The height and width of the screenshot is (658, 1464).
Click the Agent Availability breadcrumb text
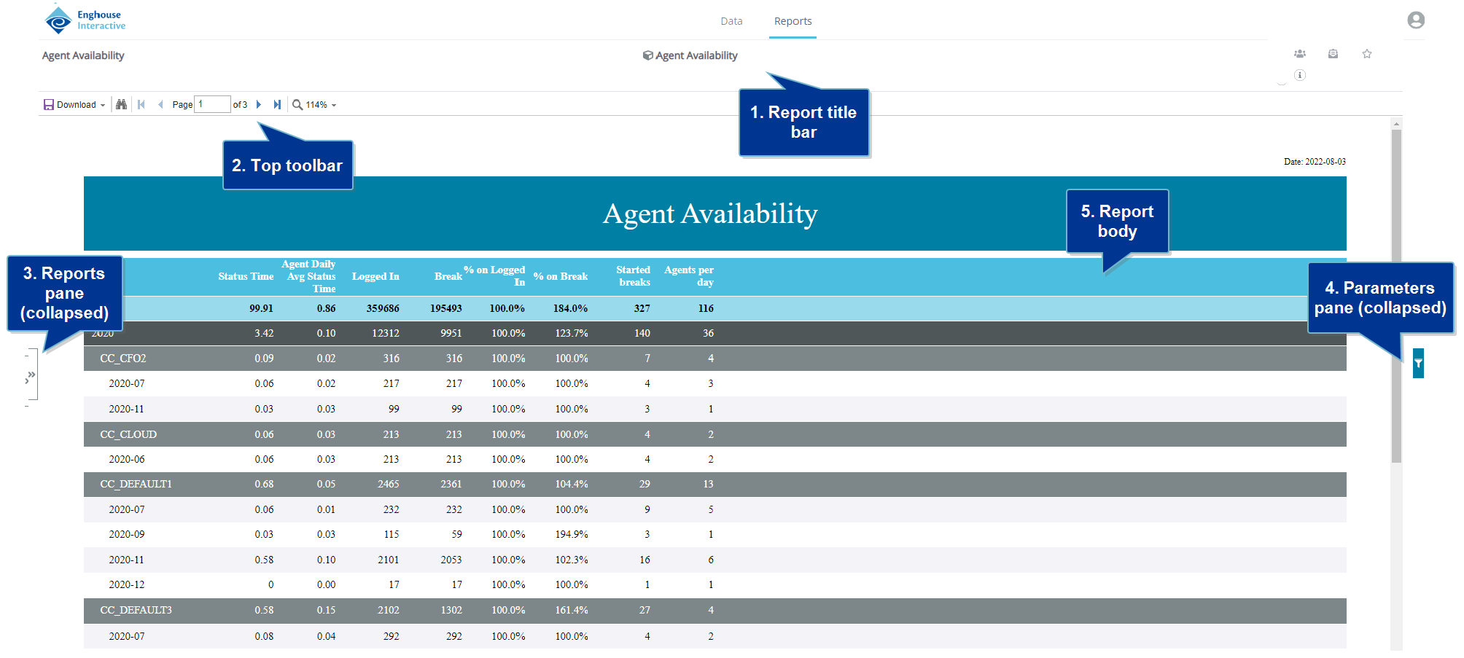coord(83,55)
